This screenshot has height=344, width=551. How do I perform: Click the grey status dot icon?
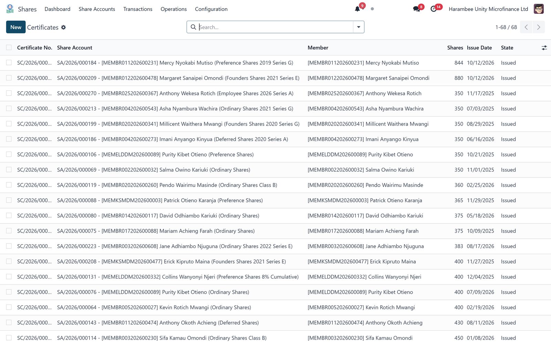[372, 9]
